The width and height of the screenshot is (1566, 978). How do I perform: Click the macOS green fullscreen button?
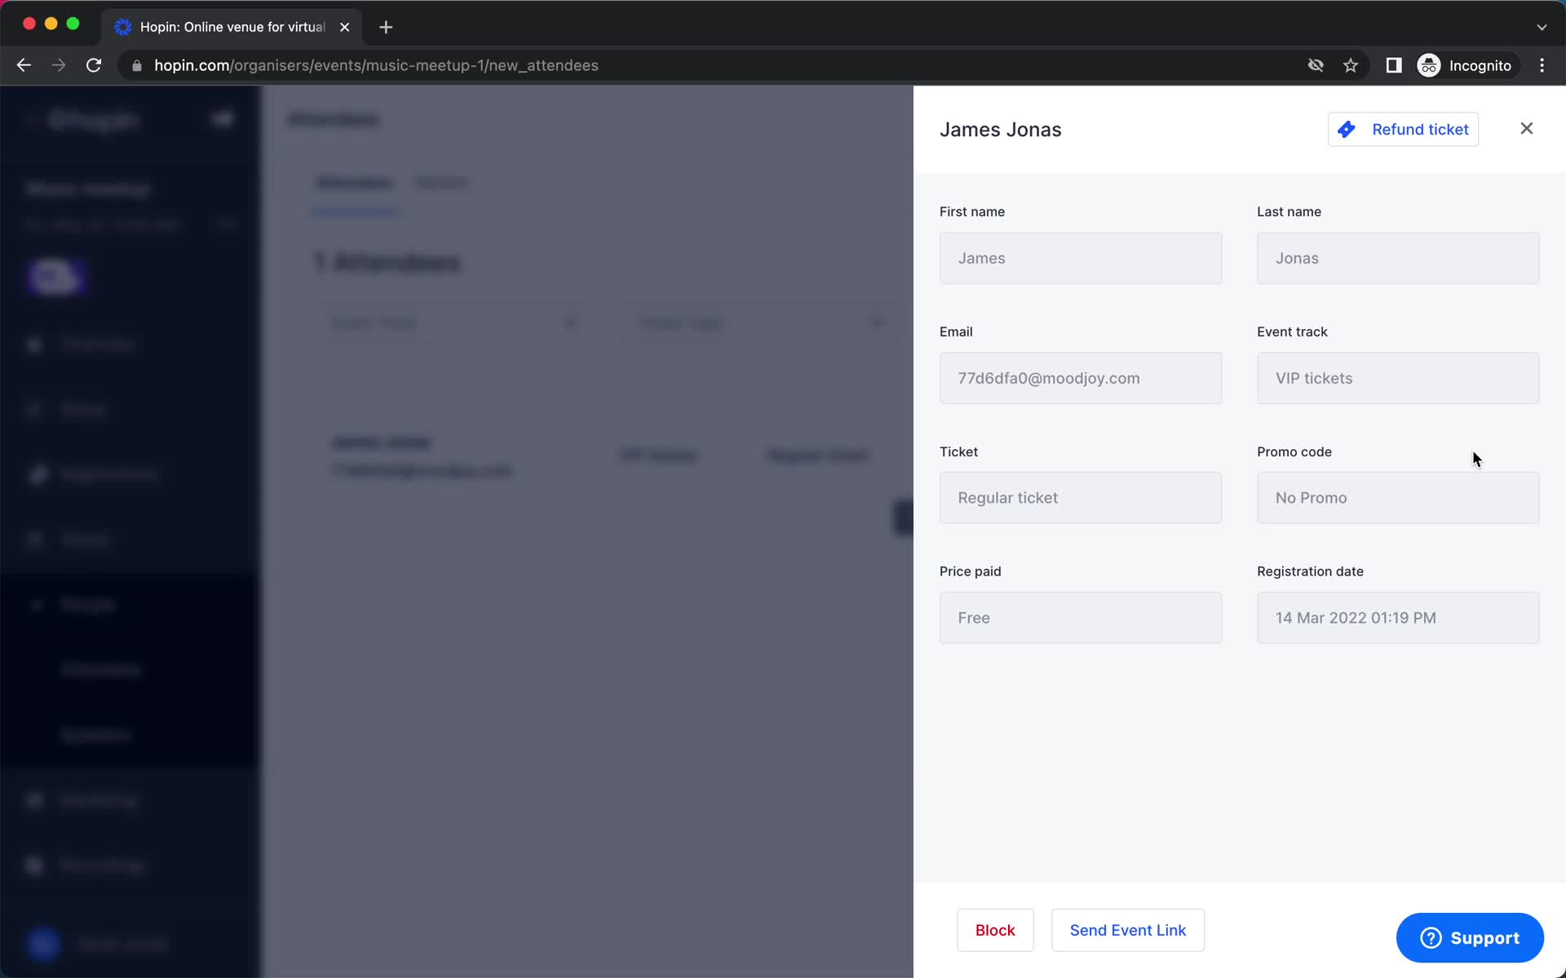click(73, 24)
